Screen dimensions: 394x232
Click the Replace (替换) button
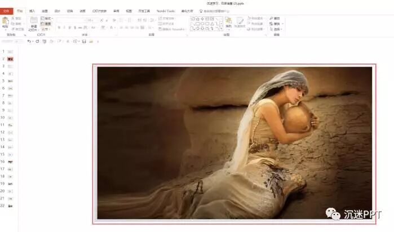click(276, 24)
